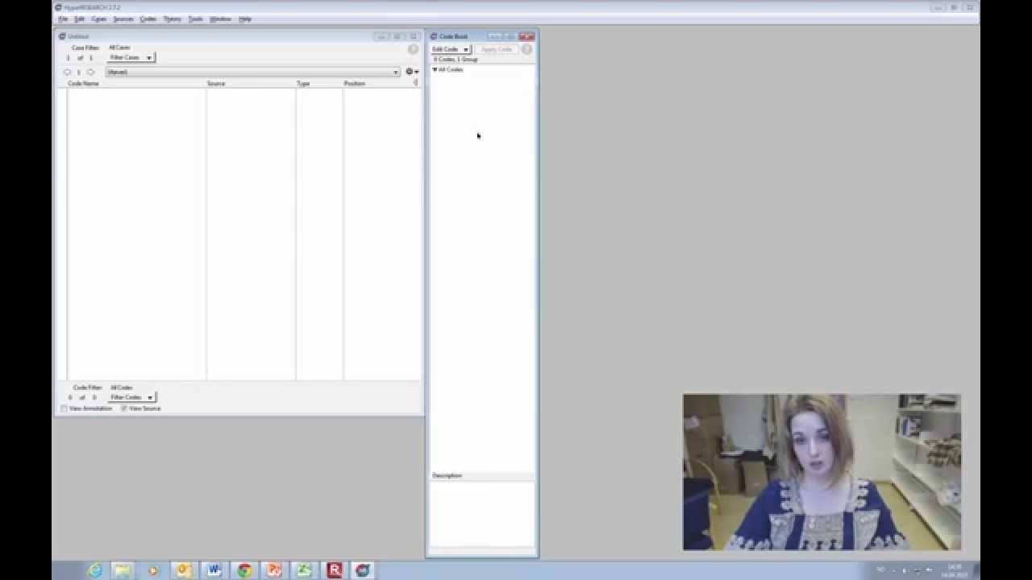The width and height of the screenshot is (1032, 580).
Task: Click inside the Description text box
Action: tap(482, 513)
